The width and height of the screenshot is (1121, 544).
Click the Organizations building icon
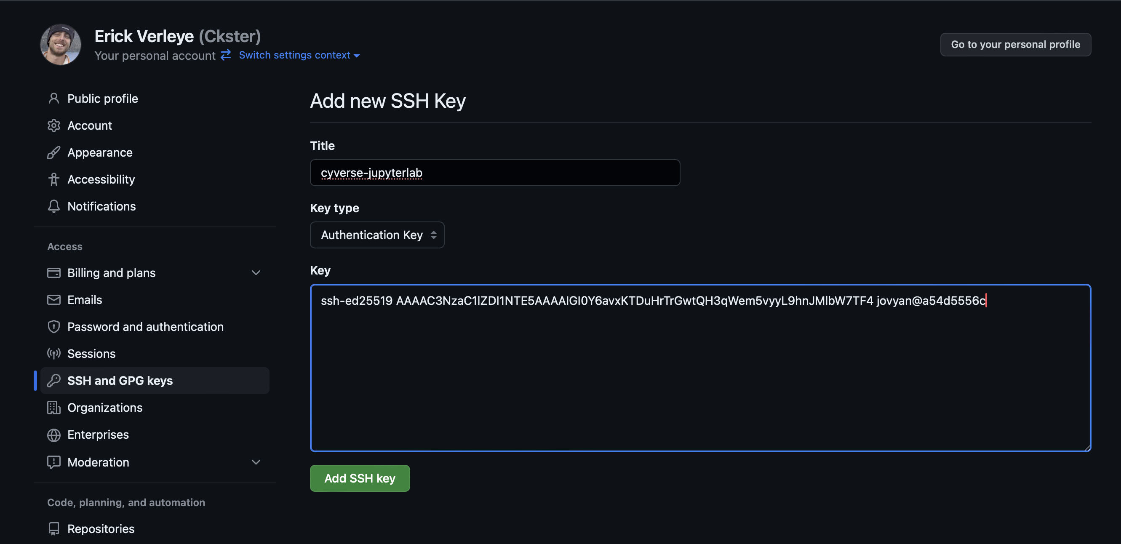(x=54, y=407)
